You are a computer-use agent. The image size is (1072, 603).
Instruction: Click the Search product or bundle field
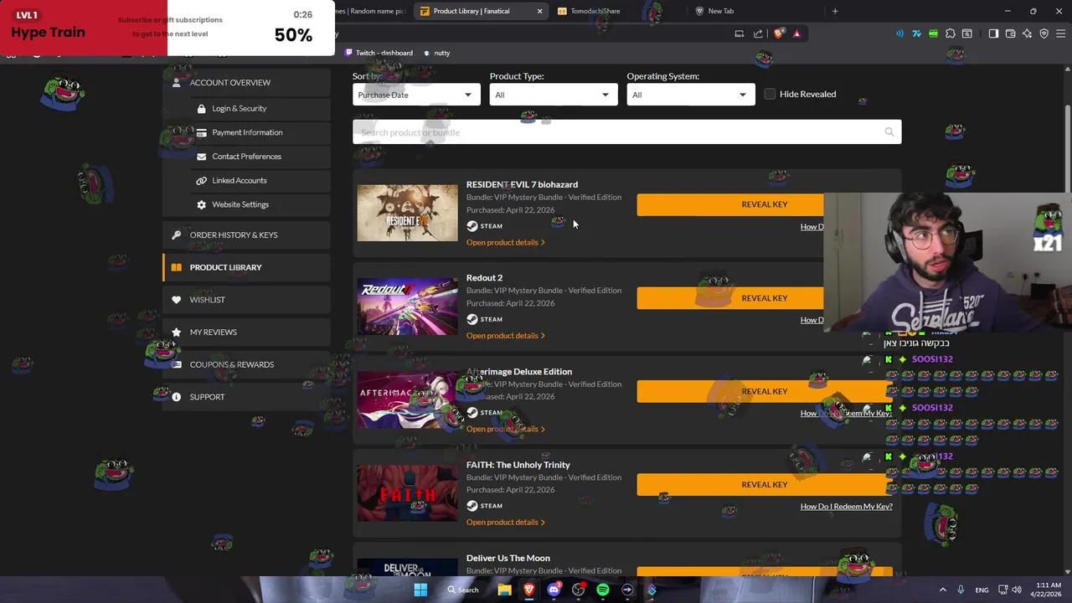pos(626,131)
